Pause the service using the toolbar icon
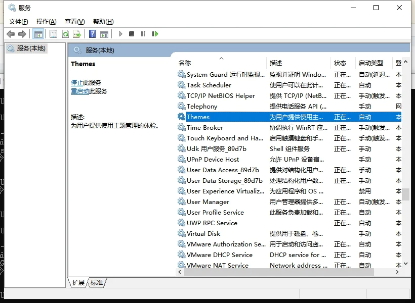The width and height of the screenshot is (415, 303). coord(143,34)
